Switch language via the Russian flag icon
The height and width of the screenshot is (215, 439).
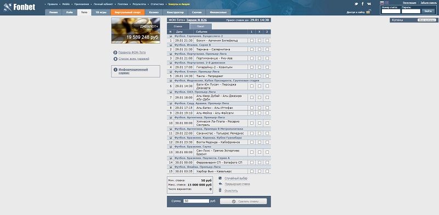click(382, 3)
